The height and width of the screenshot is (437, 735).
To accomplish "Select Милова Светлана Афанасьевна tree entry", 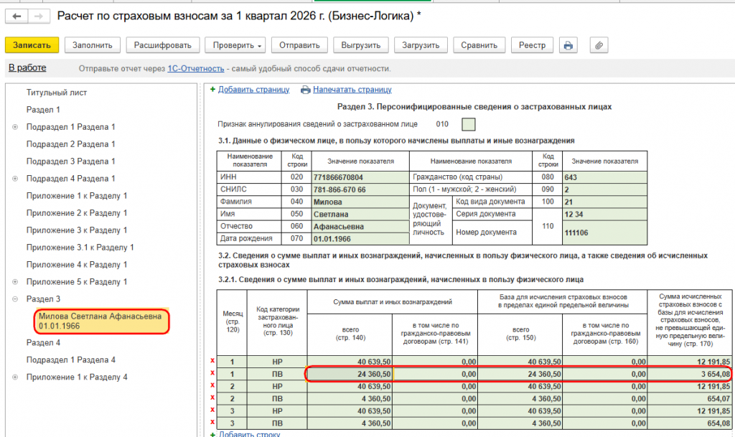I will click(x=101, y=321).
